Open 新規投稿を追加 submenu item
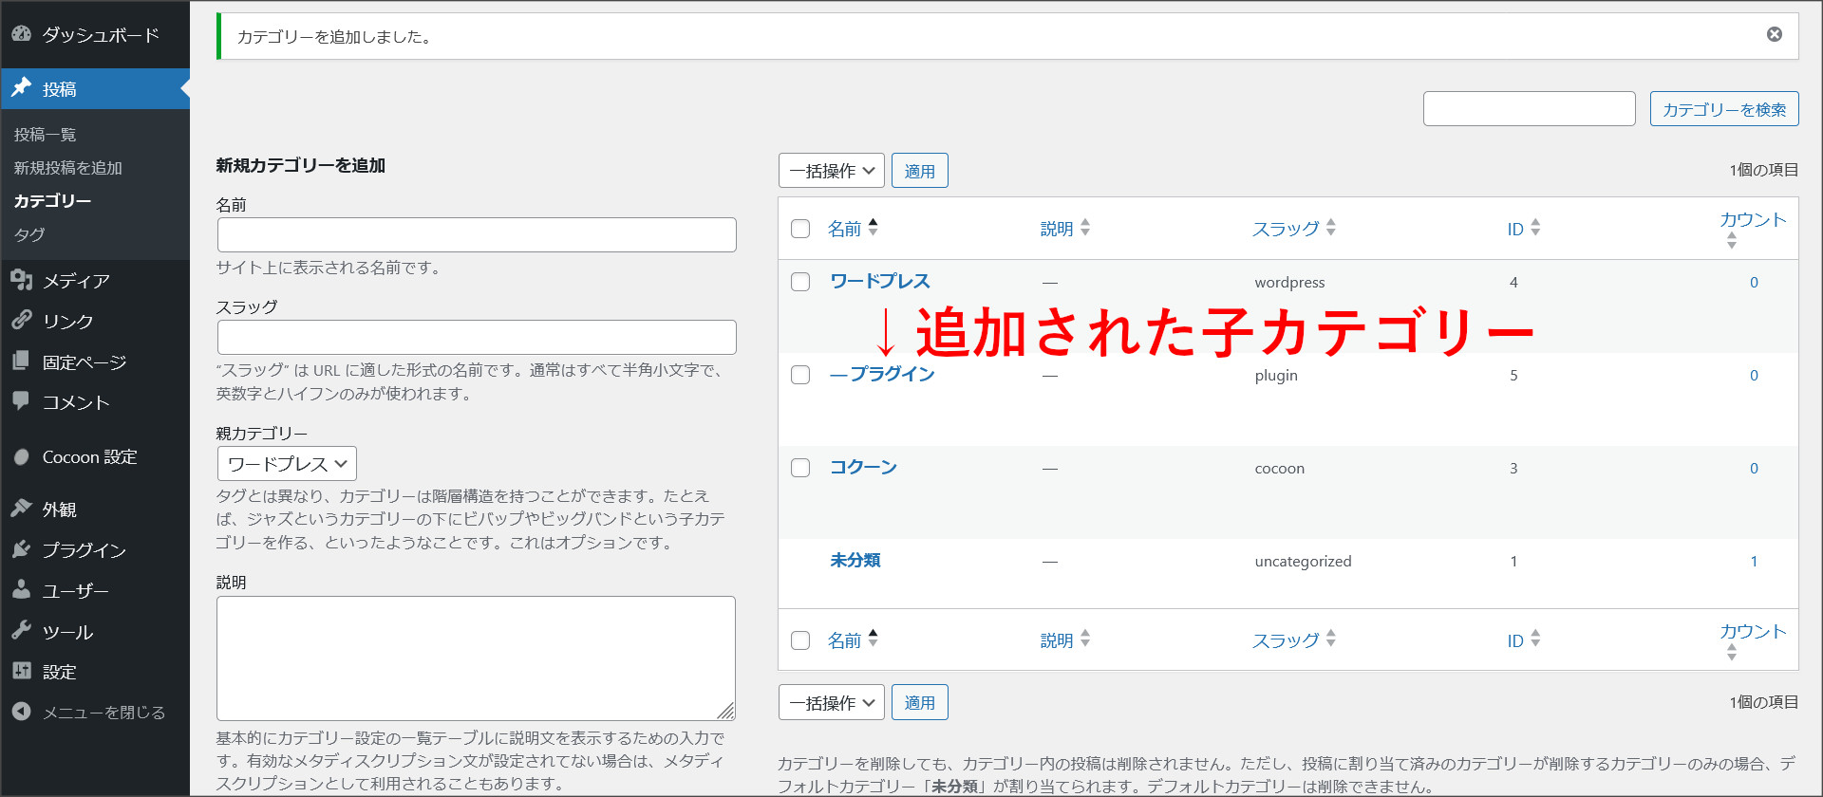Screen dimensions: 1823x797 pos(67,168)
